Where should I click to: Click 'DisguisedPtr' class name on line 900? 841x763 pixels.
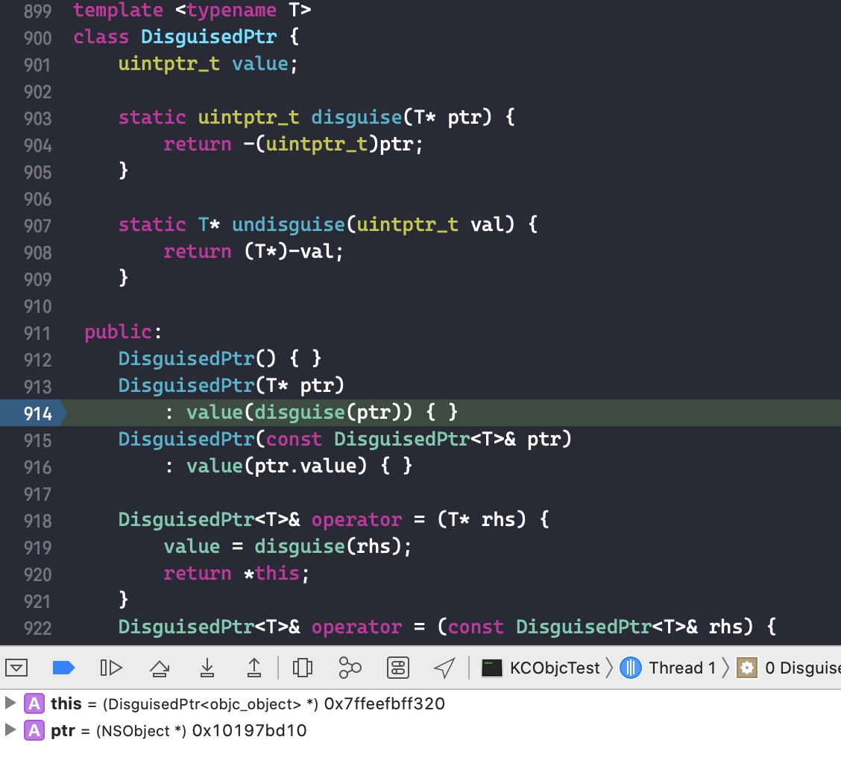[209, 37]
